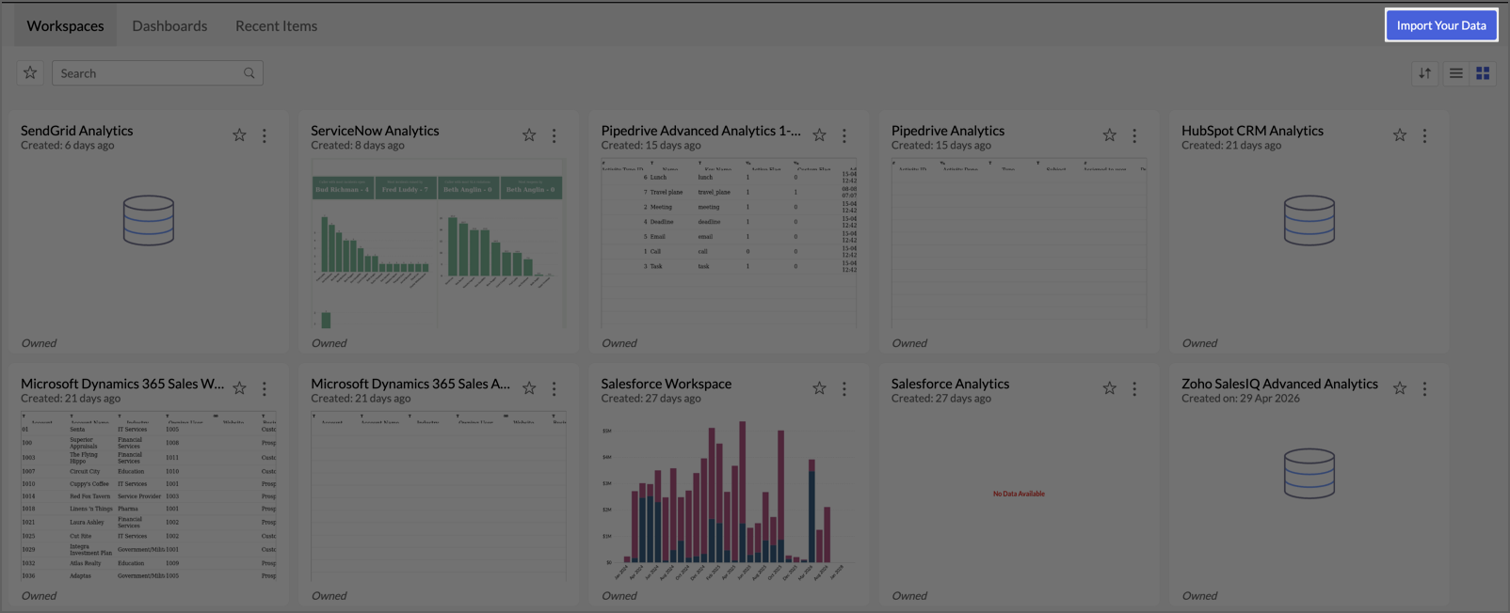This screenshot has height=613, width=1510.
Task: Open Salesforce Workspace more-options menu
Action: pyautogui.click(x=844, y=388)
